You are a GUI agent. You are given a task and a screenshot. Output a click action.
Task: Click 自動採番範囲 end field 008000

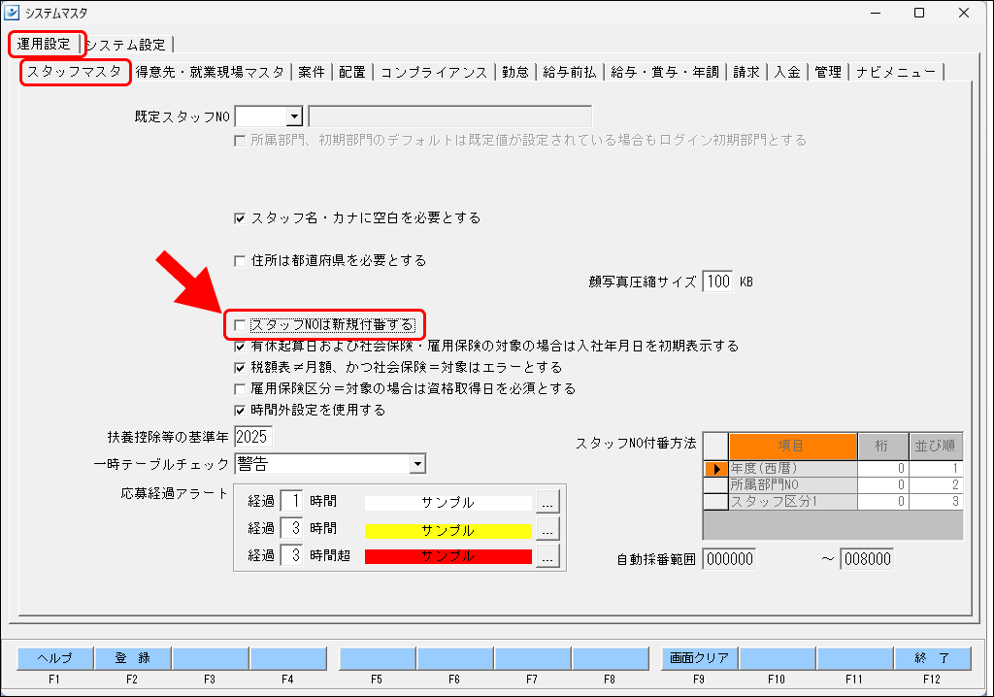coord(867,559)
